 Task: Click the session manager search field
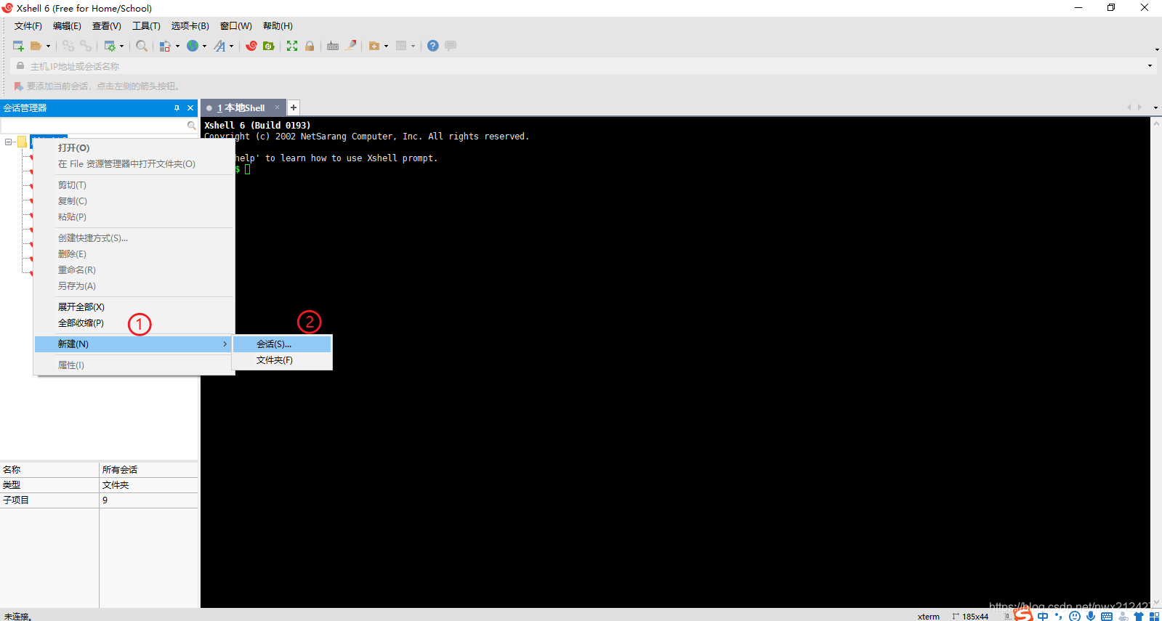(93, 126)
